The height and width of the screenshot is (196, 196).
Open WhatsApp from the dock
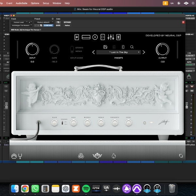(35, 188)
